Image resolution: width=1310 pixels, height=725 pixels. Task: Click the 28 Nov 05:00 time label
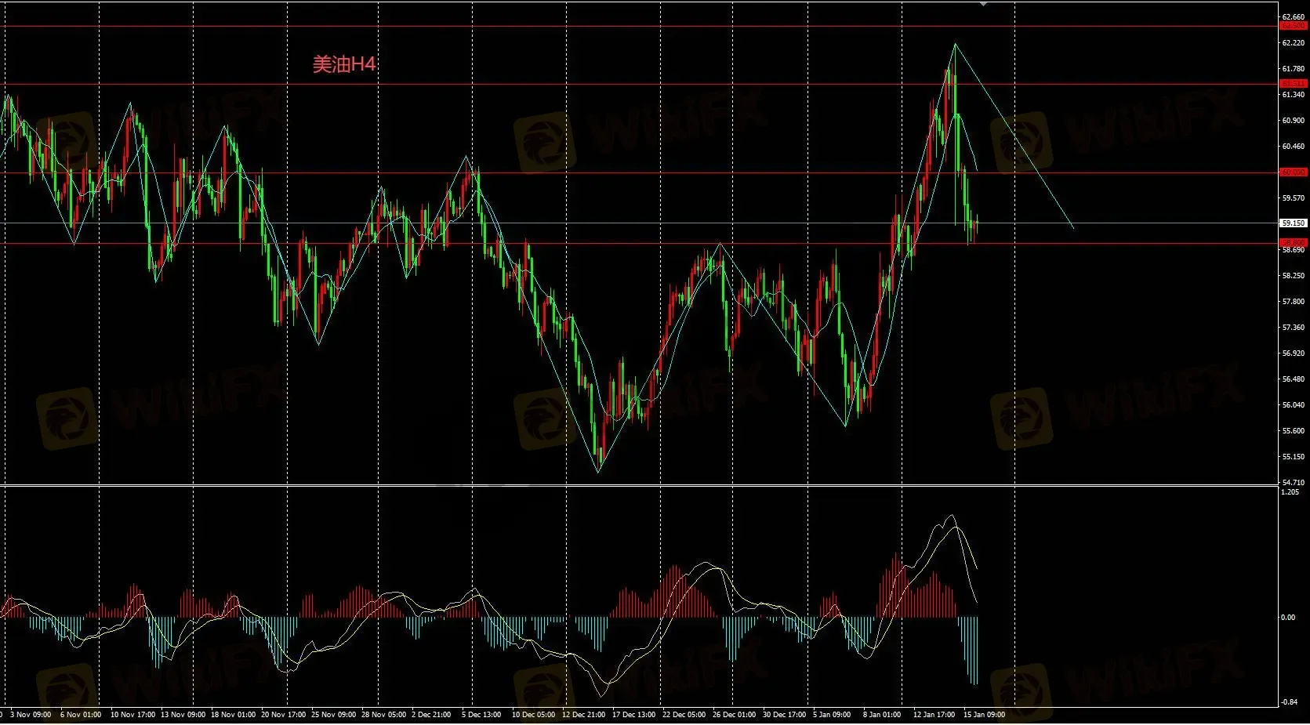(x=383, y=715)
